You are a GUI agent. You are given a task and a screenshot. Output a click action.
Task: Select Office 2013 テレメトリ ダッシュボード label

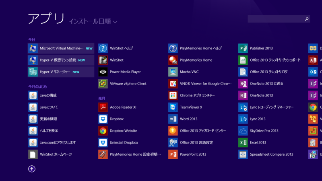click(x=275, y=60)
